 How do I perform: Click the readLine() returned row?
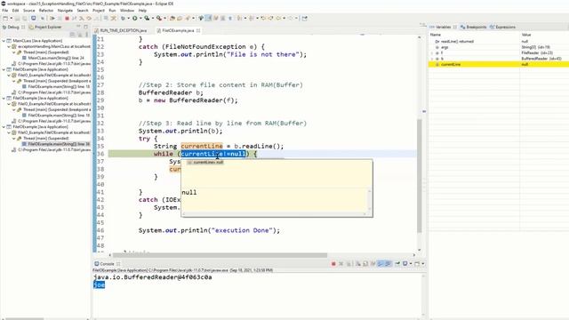[499, 42]
